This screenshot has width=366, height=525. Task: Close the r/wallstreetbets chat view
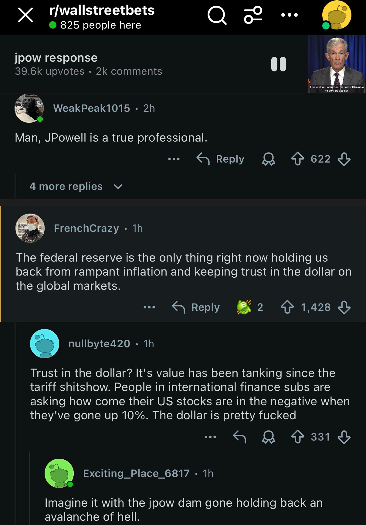(x=25, y=15)
